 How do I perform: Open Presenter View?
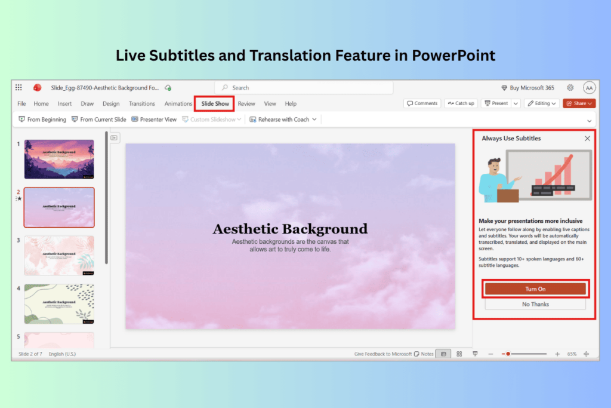point(154,119)
